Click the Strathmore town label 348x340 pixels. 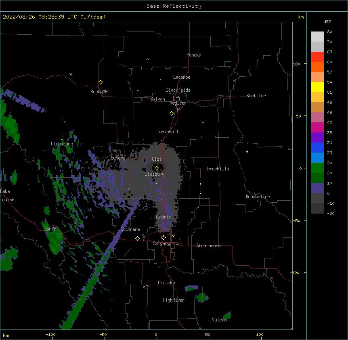pyautogui.click(x=208, y=246)
